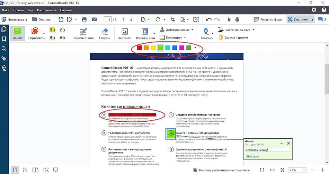
Task: Open more colors dropdown arrow
Action: (195, 48)
